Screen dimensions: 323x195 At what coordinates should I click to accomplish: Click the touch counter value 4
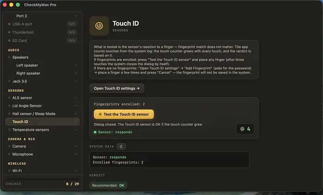pos(249,129)
